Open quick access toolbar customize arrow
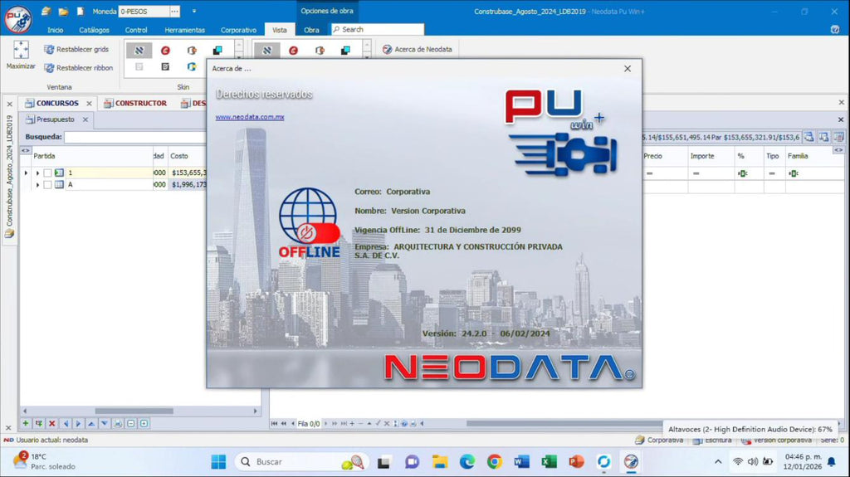This screenshot has width=850, height=477. [x=194, y=11]
